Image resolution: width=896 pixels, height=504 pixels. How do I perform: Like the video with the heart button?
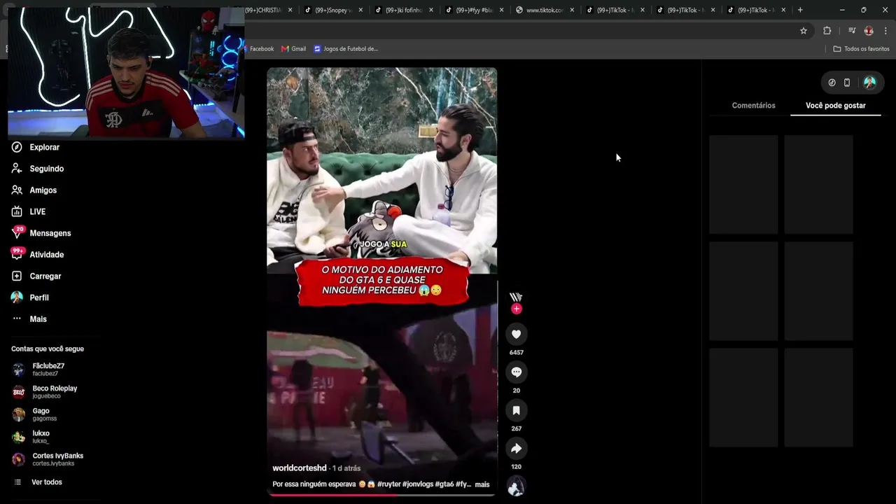516,335
